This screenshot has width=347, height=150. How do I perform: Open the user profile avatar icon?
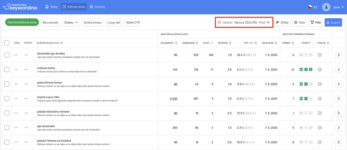click(326, 7)
